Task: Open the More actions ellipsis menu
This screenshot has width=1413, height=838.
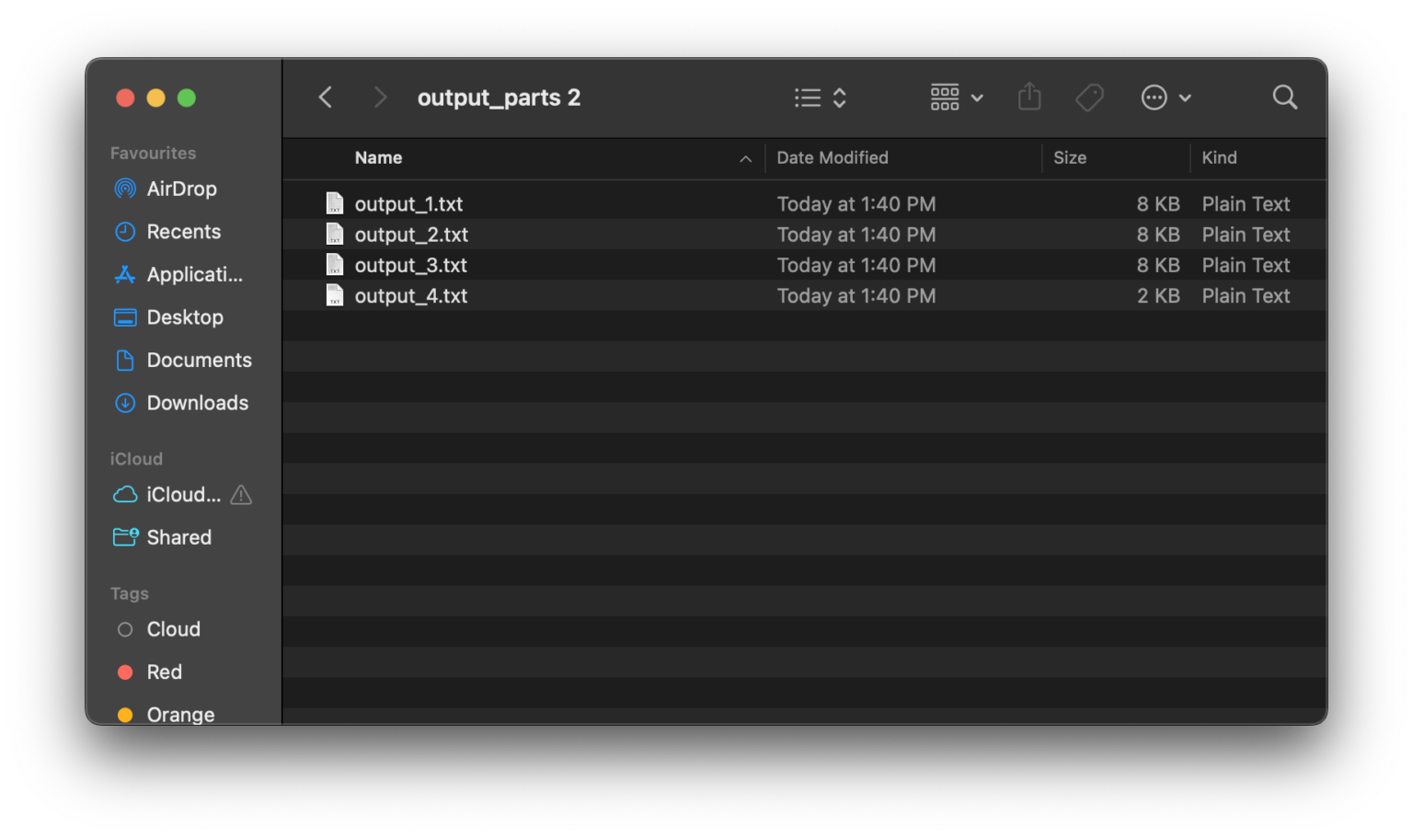Action: (x=1166, y=98)
